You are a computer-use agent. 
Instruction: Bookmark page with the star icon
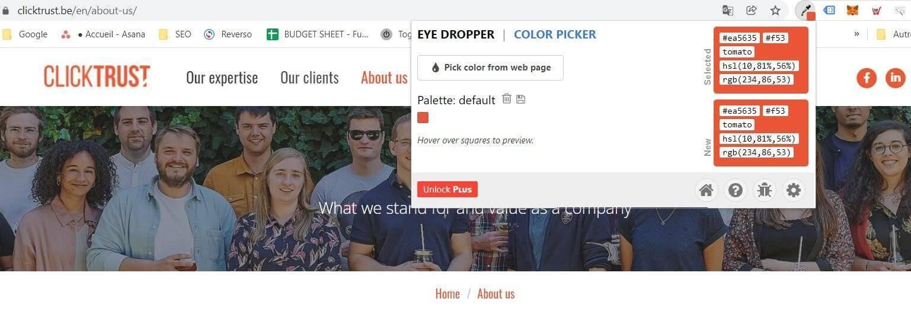pos(775,10)
